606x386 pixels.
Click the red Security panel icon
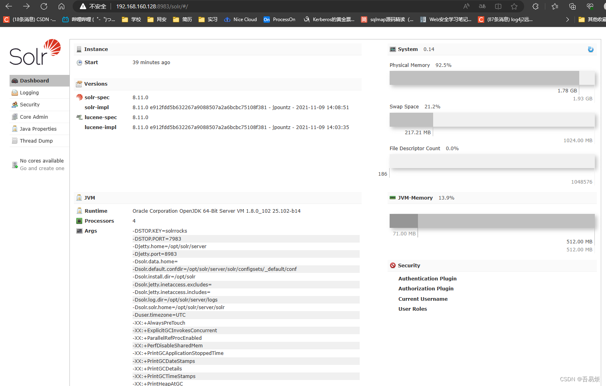click(392, 265)
